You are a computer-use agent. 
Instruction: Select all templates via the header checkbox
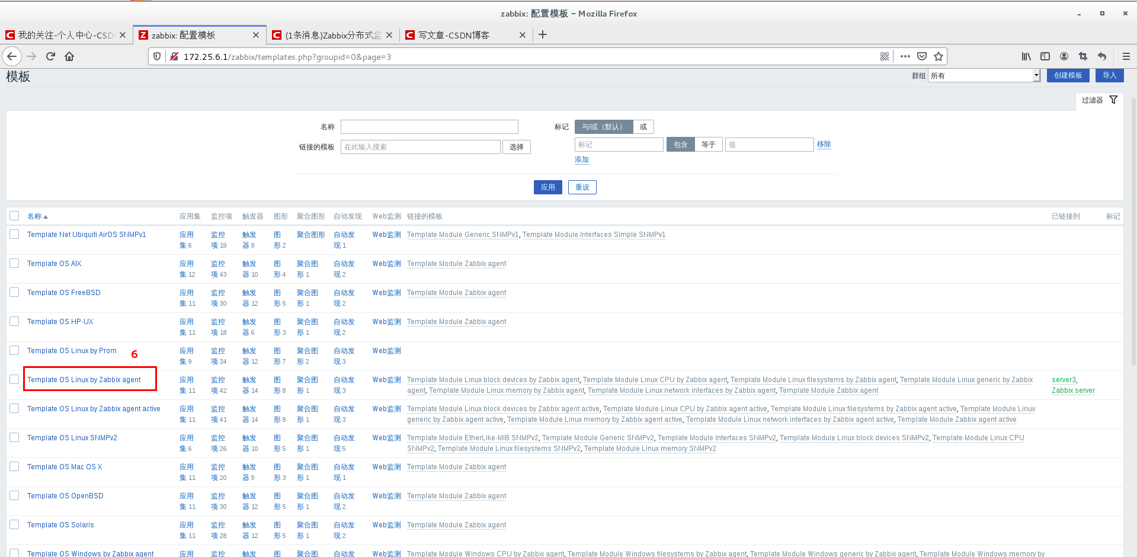(x=14, y=216)
